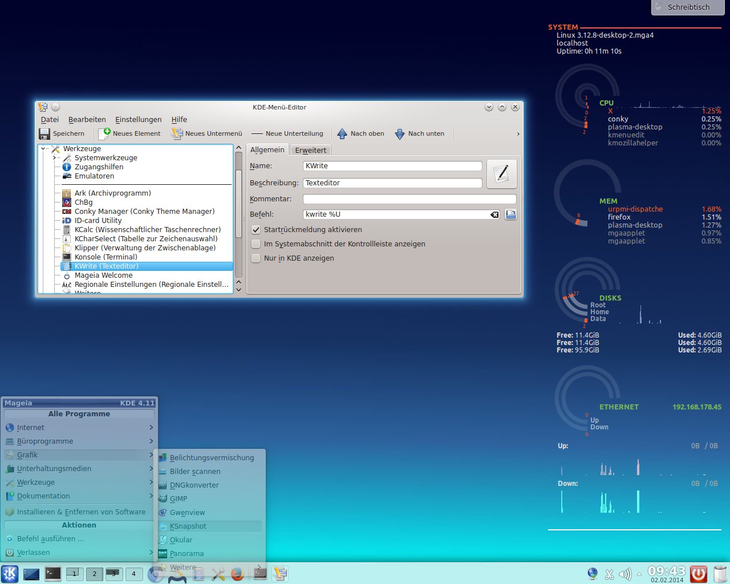Open the Datei menu

(x=50, y=120)
